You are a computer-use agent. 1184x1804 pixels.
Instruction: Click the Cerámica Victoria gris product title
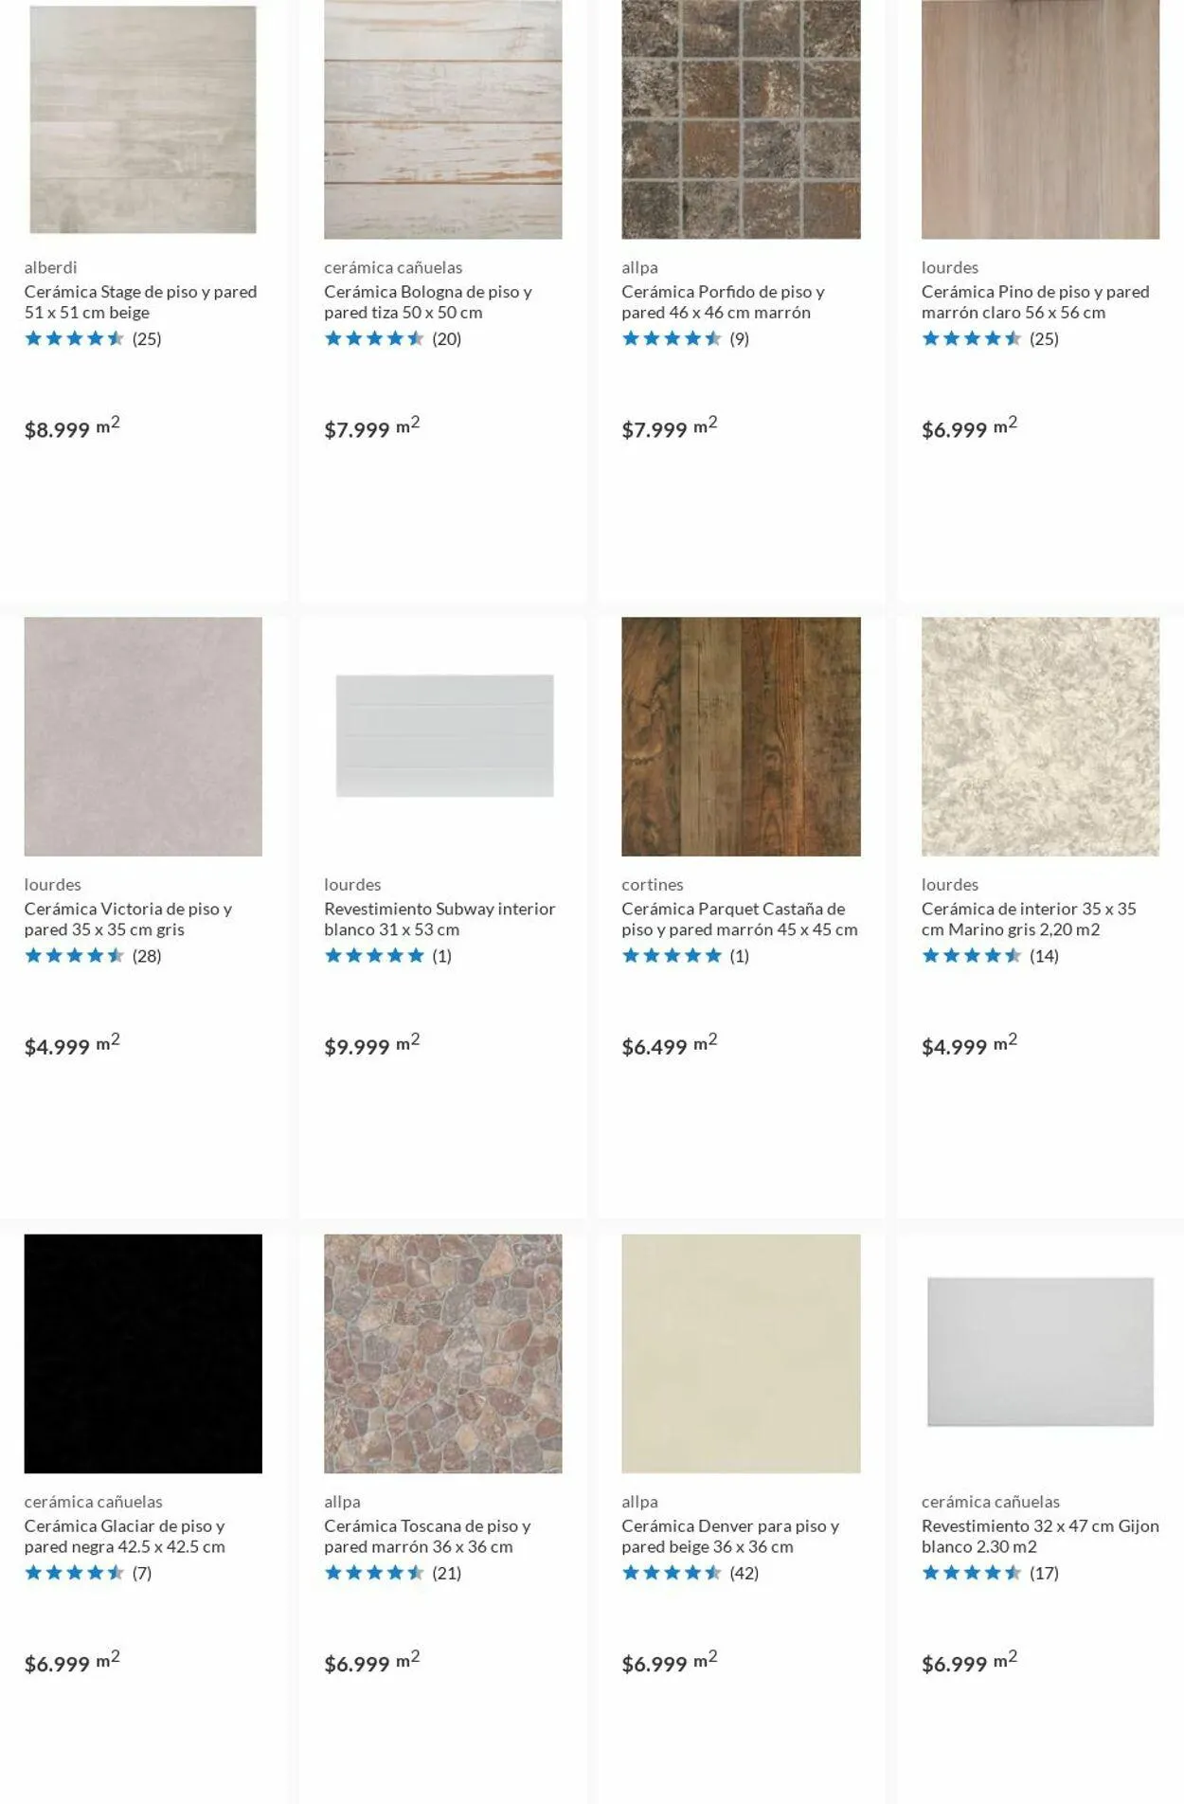[x=128, y=919]
